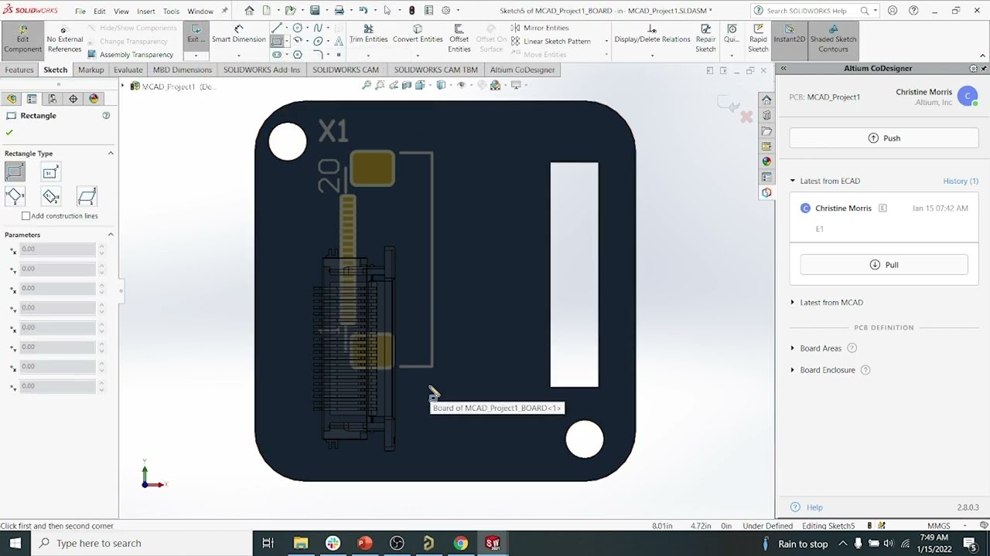The image size is (990, 556).
Task: Expand the Board Areas section
Action: (x=793, y=348)
